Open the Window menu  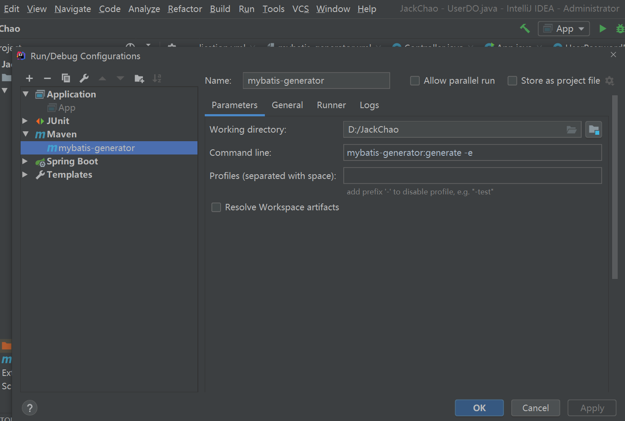pyautogui.click(x=333, y=9)
